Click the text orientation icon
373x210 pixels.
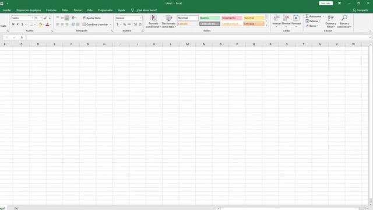coord(73,18)
